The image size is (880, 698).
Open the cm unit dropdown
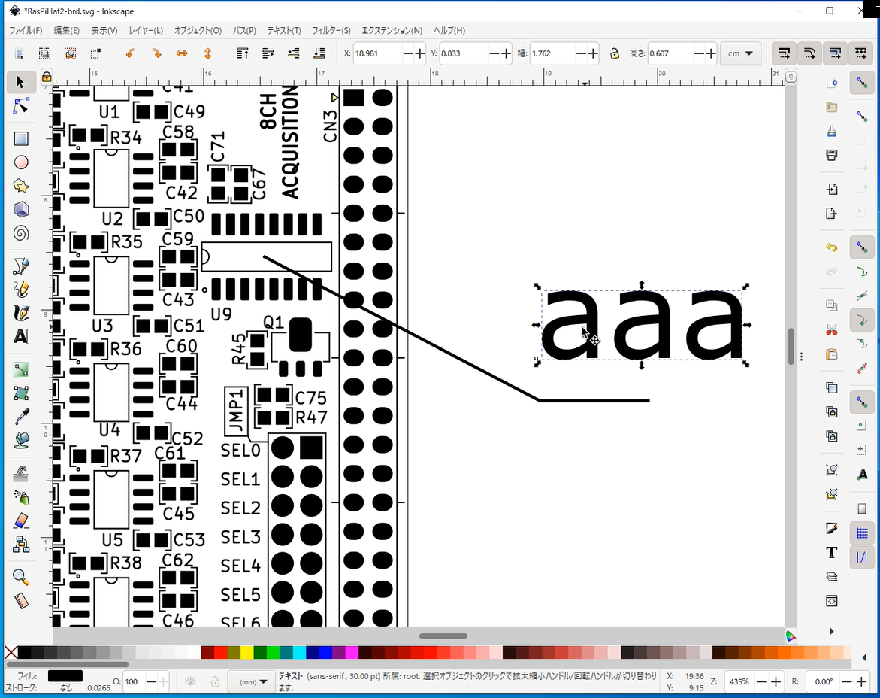tap(740, 53)
